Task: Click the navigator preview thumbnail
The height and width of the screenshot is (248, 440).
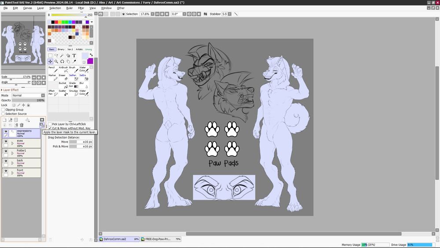Action: pos(23,44)
